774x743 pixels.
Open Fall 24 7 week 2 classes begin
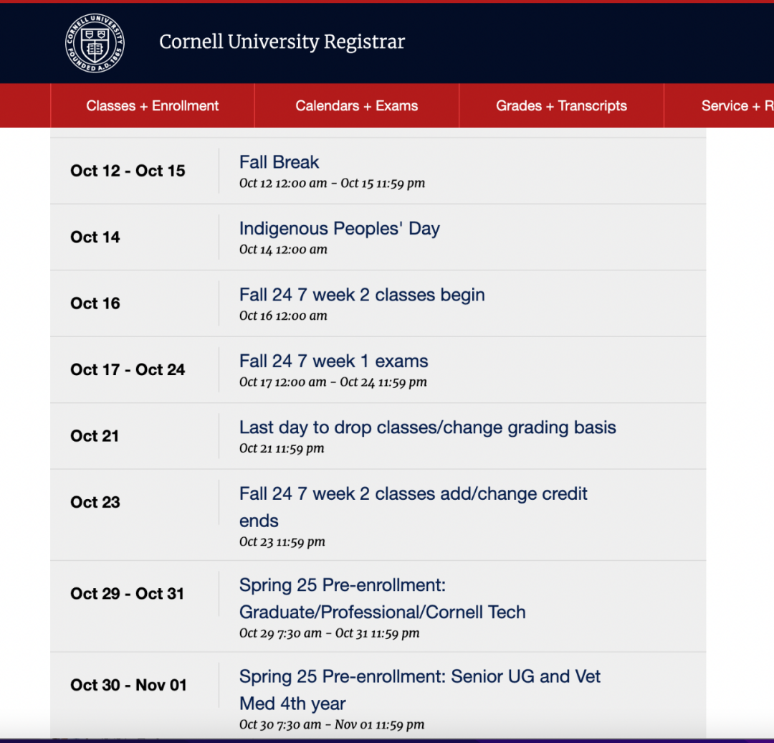point(362,295)
